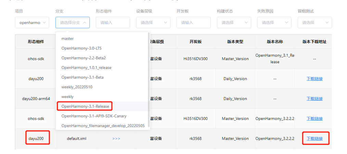347x154 pixels.
Task: Click Daily_Version in the dayu200-arm64 row
Action: 235,99
